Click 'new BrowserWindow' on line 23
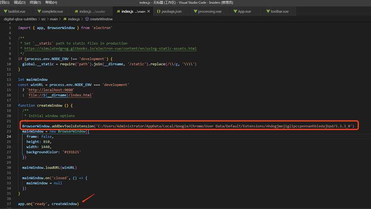 pyautogui.click(x=67, y=131)
